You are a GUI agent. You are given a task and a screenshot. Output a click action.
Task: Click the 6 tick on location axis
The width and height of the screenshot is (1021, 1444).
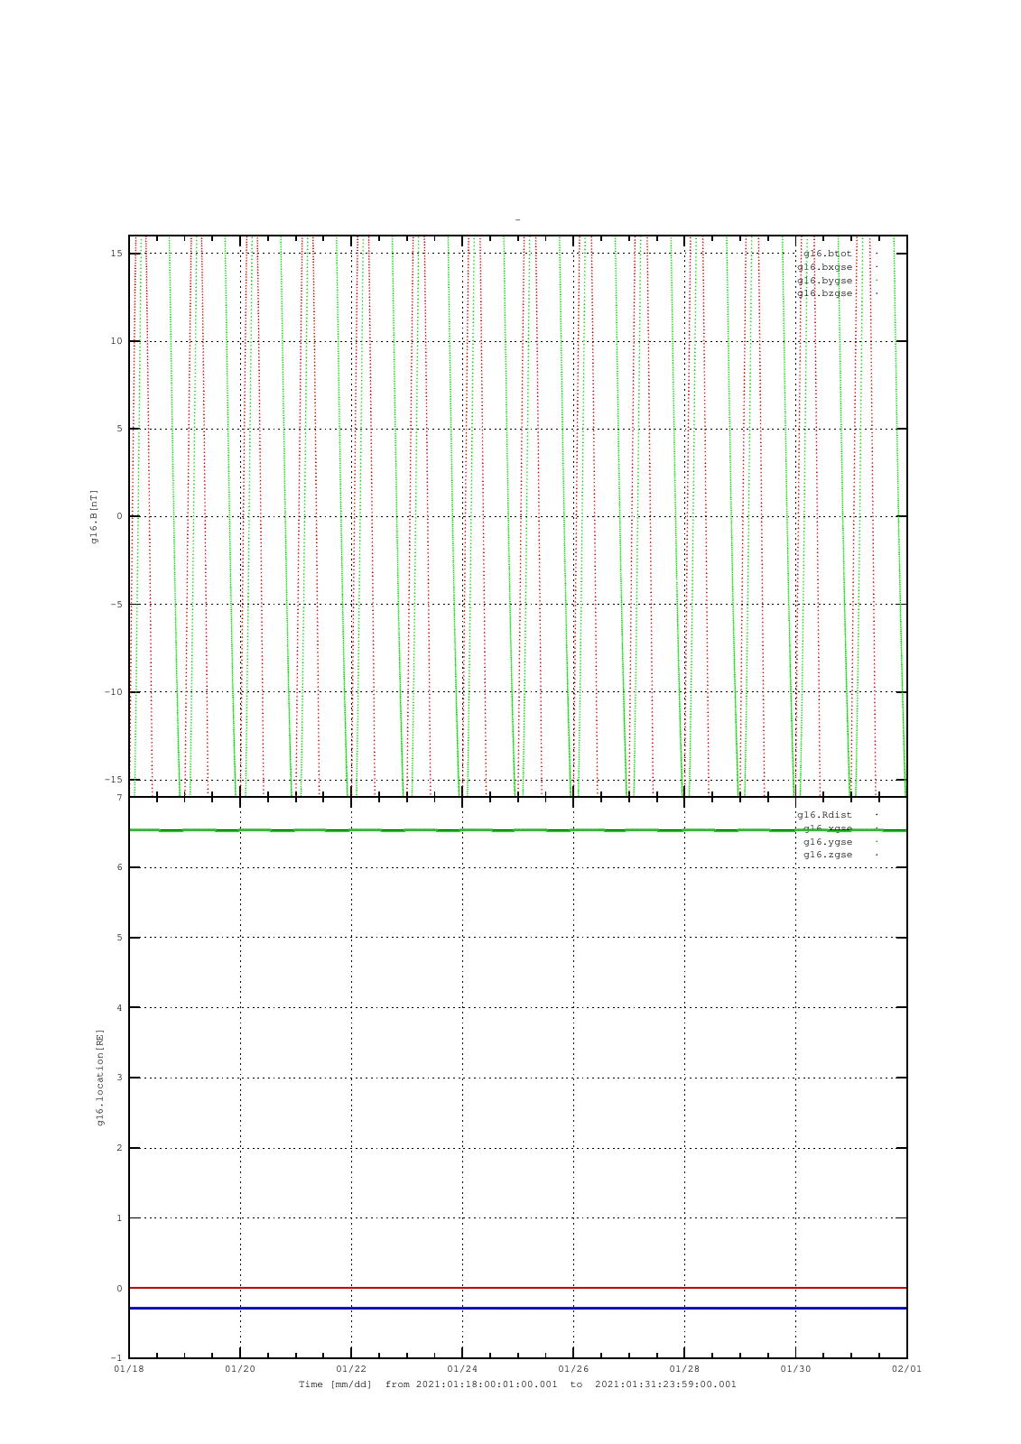(x=119, y=867)
